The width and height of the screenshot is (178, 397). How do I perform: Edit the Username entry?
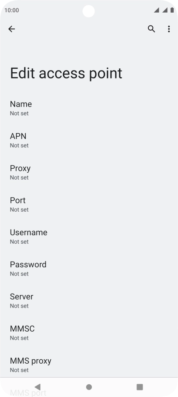(x=89, y=237)
